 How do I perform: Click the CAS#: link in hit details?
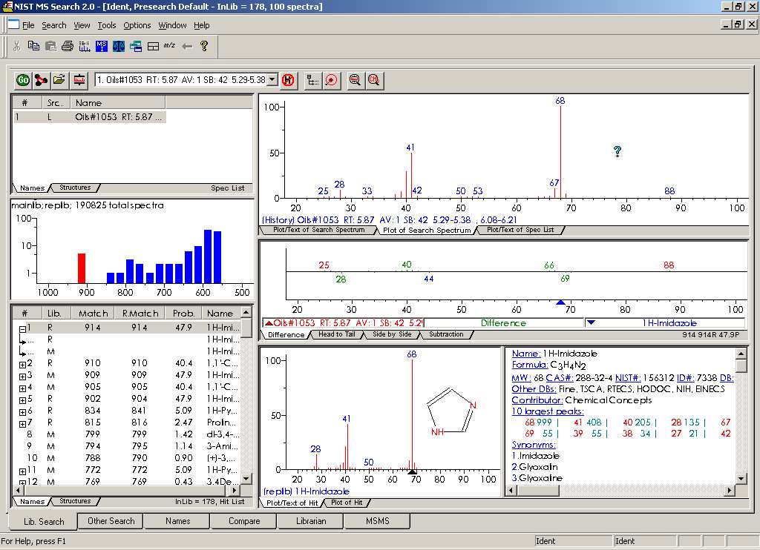pos(560,377)
